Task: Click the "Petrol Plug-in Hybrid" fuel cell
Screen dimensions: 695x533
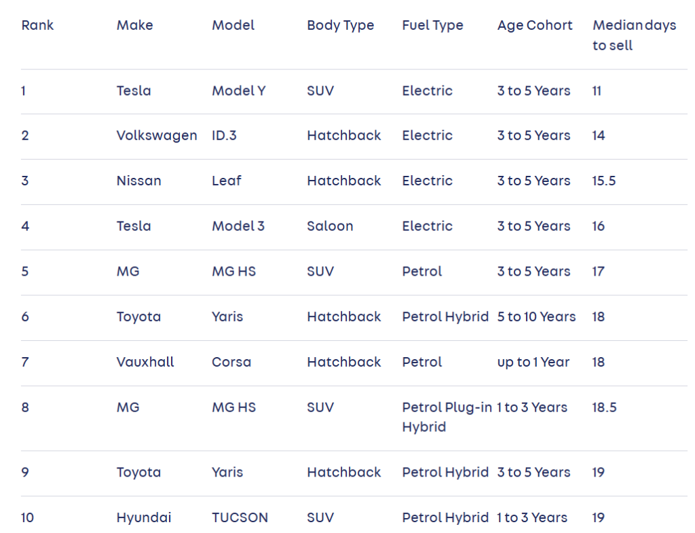Action: 447,417
